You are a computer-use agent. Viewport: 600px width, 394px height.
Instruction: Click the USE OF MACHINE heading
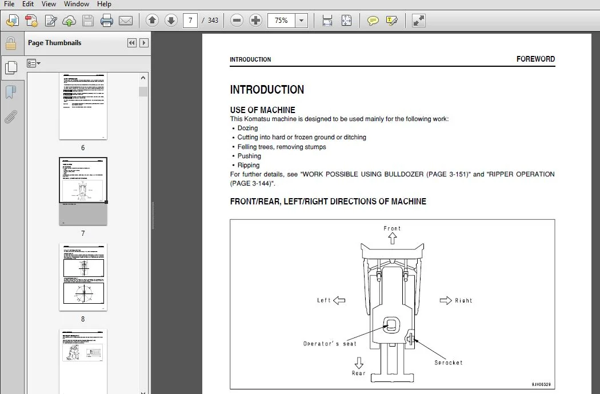click(262, 110)
